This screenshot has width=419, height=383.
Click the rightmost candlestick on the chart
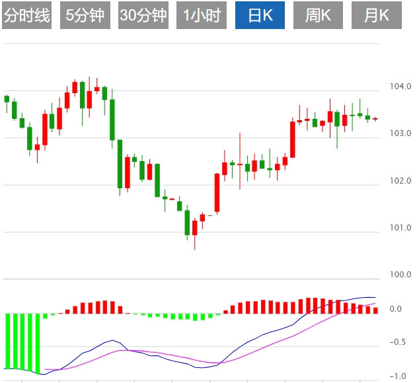pyautogui.click(x=375, y=119)
